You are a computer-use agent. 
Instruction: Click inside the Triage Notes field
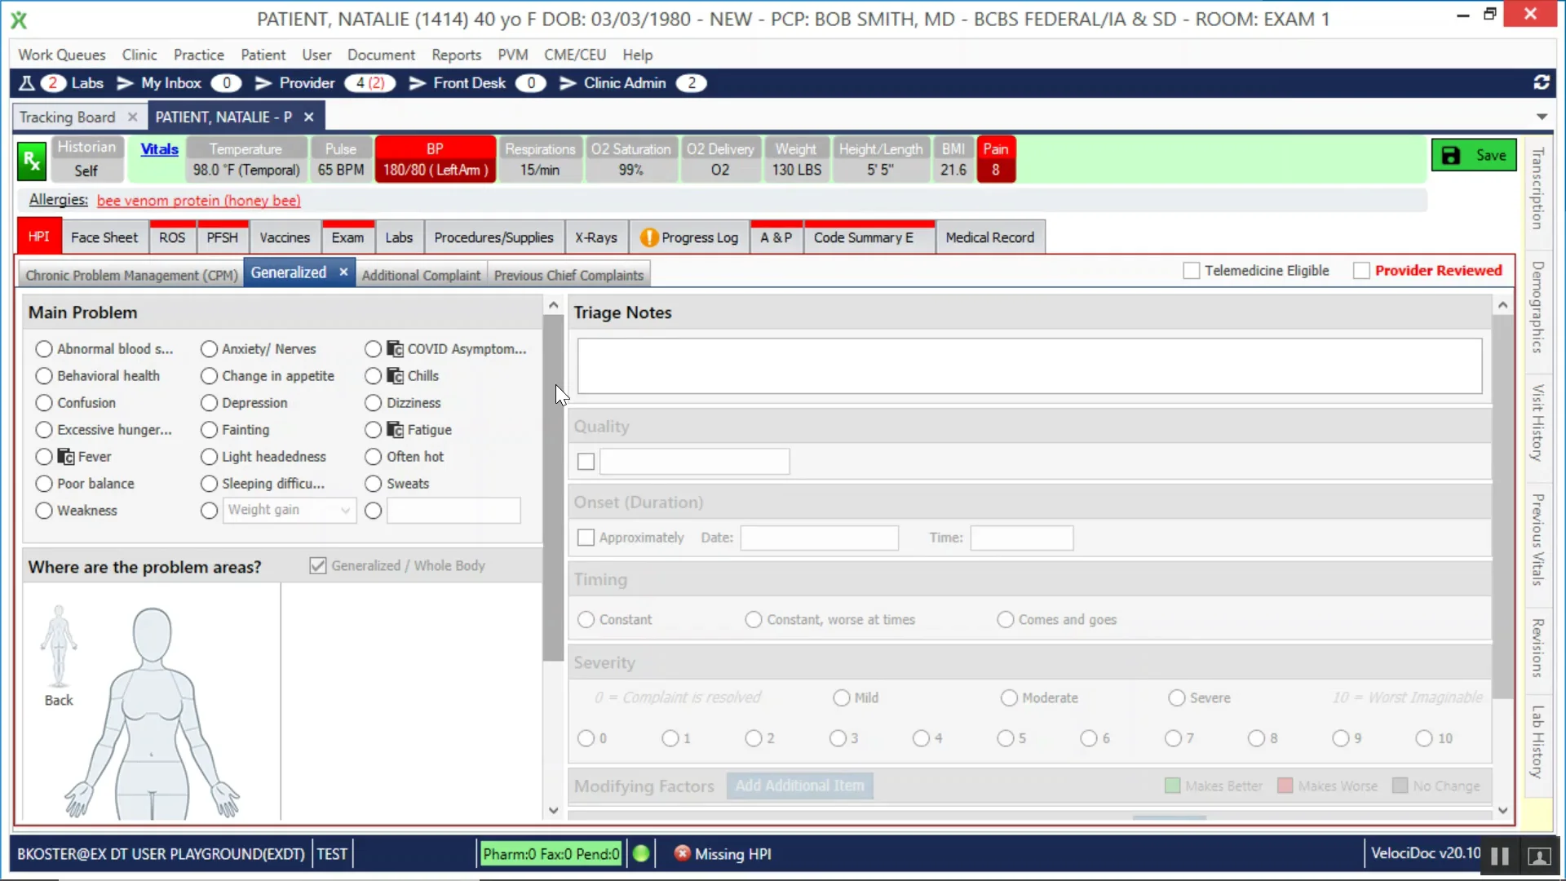tap(1028, 365)
